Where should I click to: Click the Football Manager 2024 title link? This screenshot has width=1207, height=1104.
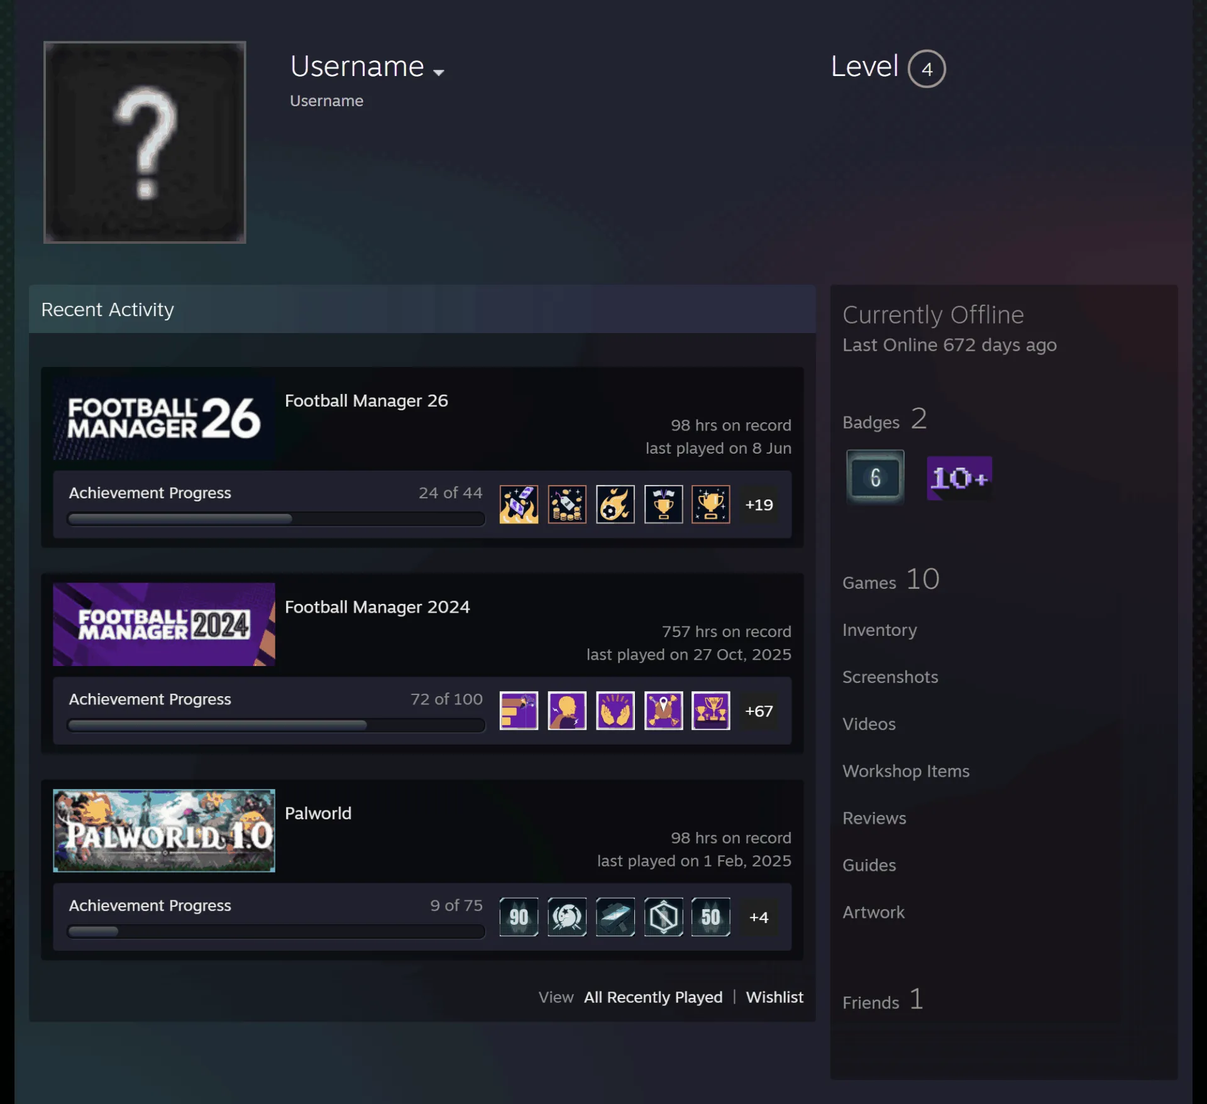377,606
